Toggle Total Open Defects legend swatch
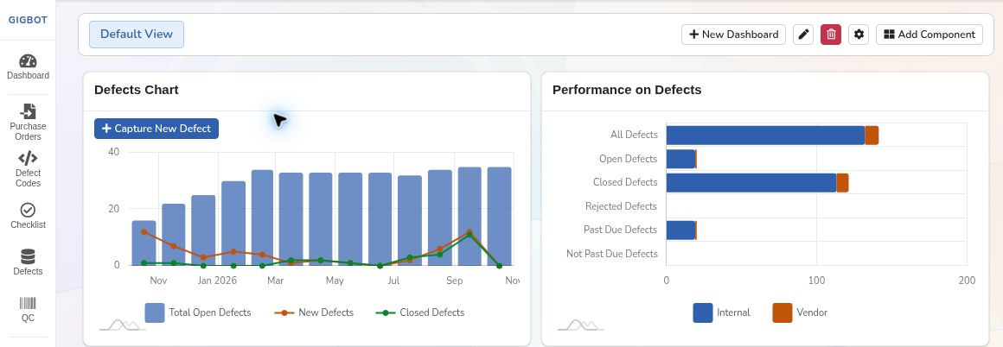Screen dimensions: 1003x347 (155, 312)
